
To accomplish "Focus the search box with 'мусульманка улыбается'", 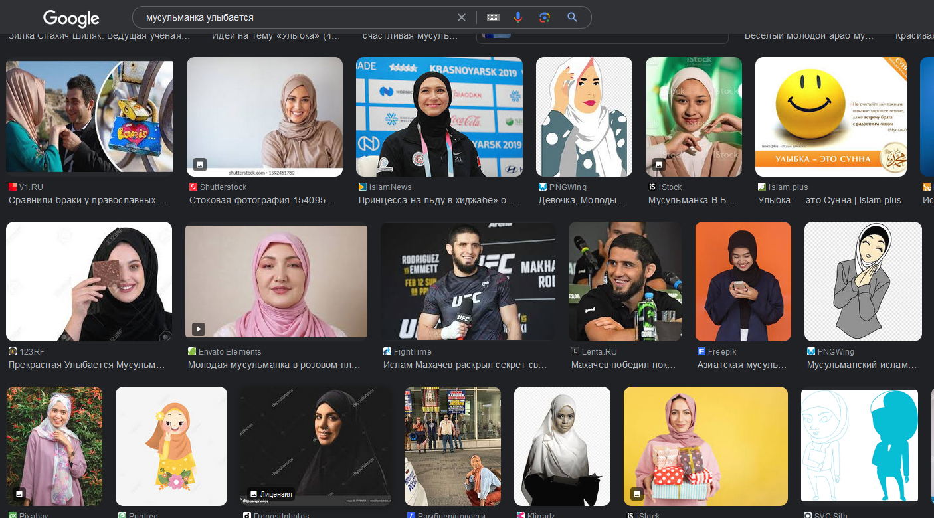I will 297,17.
